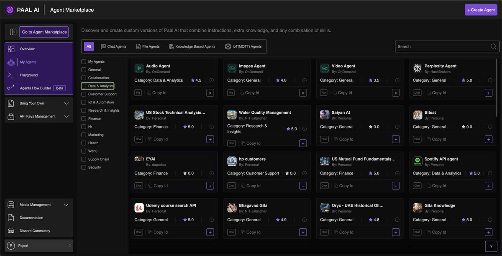Open the Pajeet account switcher
Image resolution: width=502 pixels, height=256 pixels.
point(39,246)
